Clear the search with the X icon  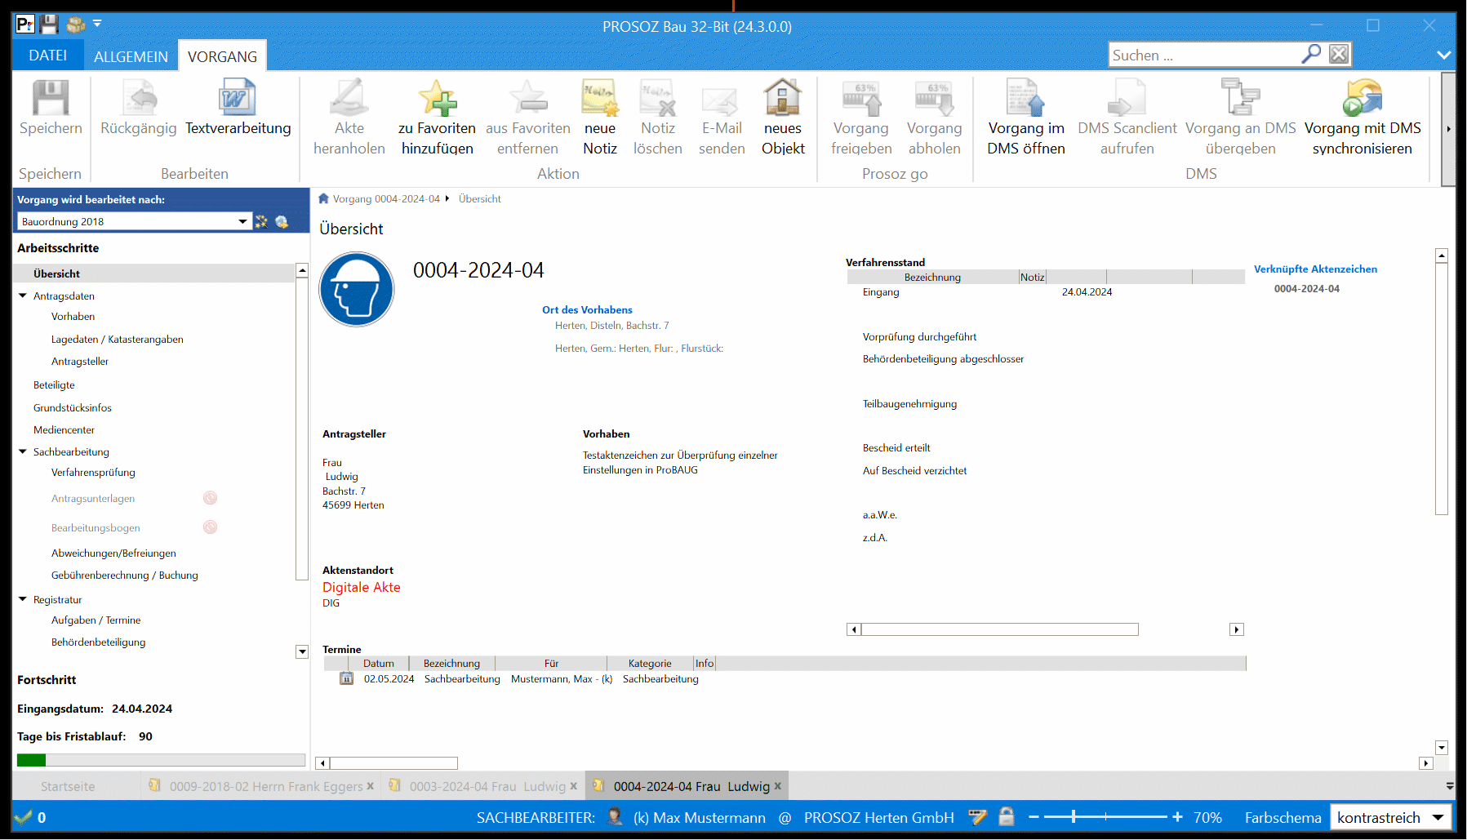click(x=1339, y=54)
